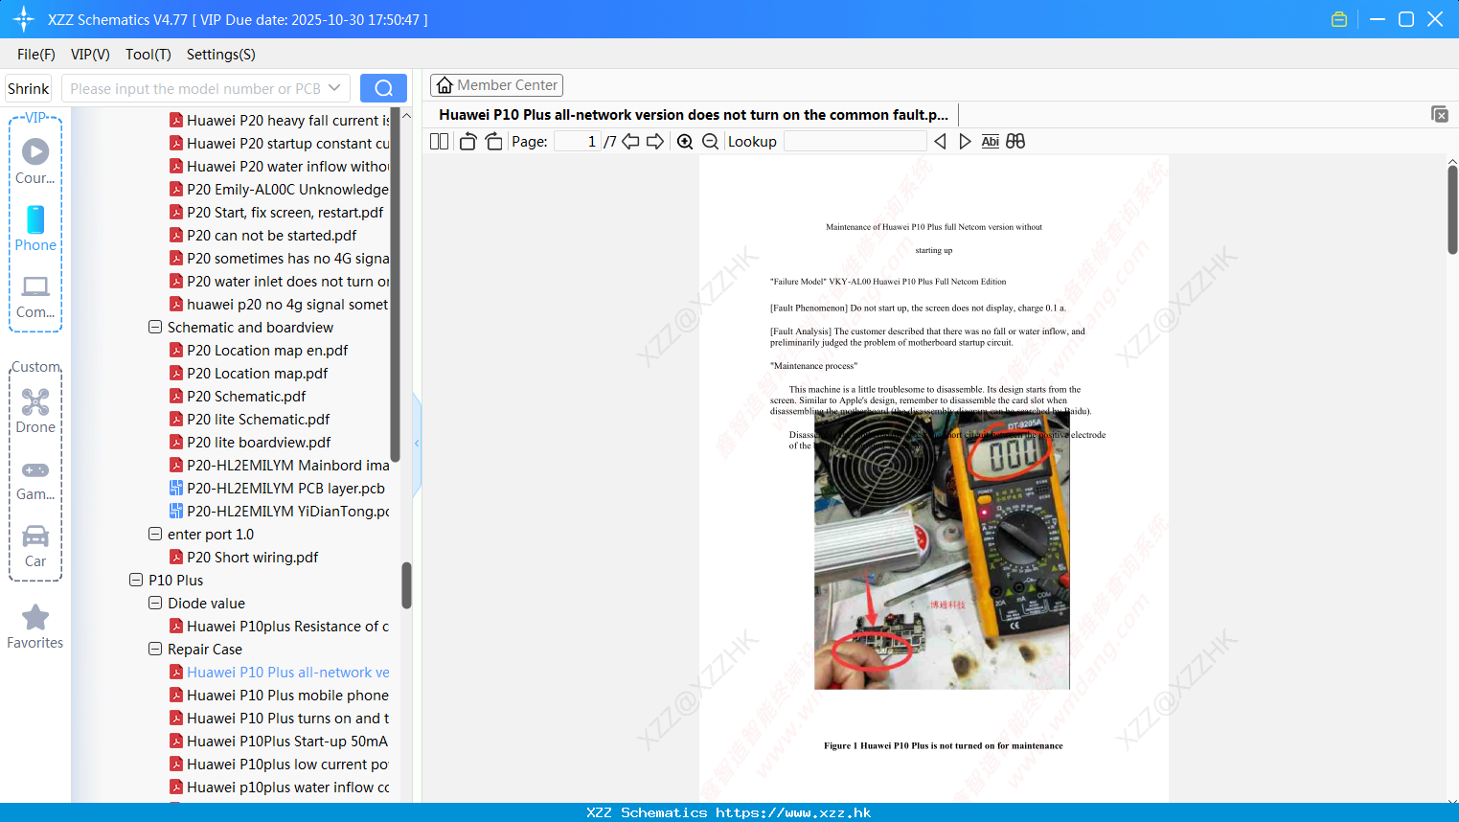
Task: Find next lookup match
Action: (965, 141)
